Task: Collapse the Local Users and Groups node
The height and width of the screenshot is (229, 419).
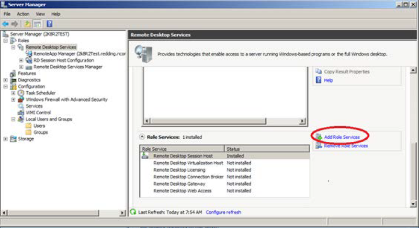Action: pyautogui.click(x=14, y=119)
